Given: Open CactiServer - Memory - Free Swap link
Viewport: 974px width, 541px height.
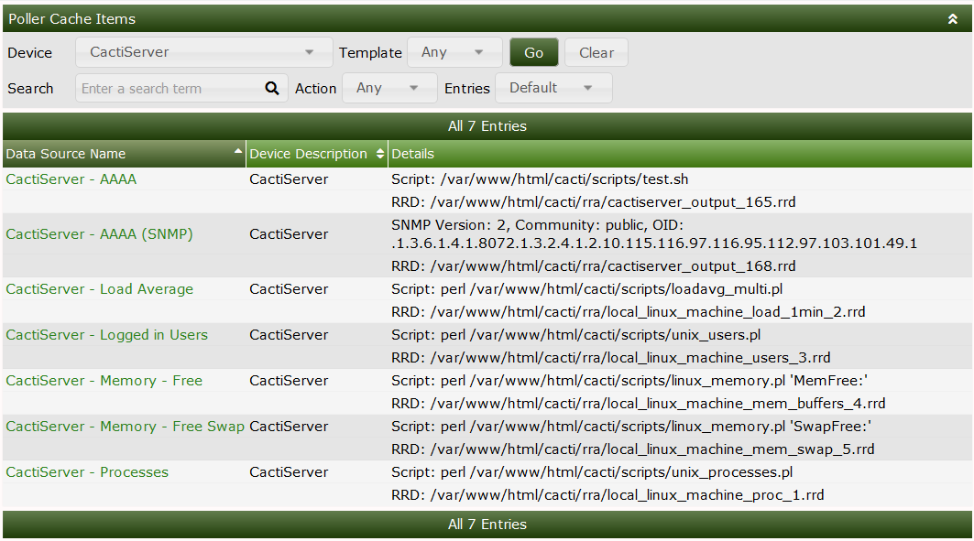Looking at the screenshot, I should [125, 427].
